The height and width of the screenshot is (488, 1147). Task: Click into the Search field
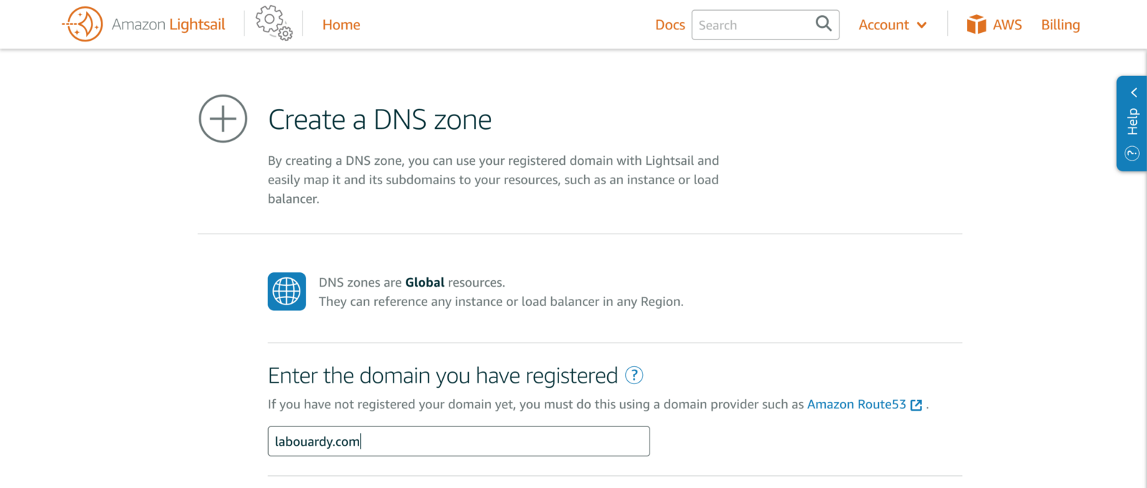click(753, 25)
